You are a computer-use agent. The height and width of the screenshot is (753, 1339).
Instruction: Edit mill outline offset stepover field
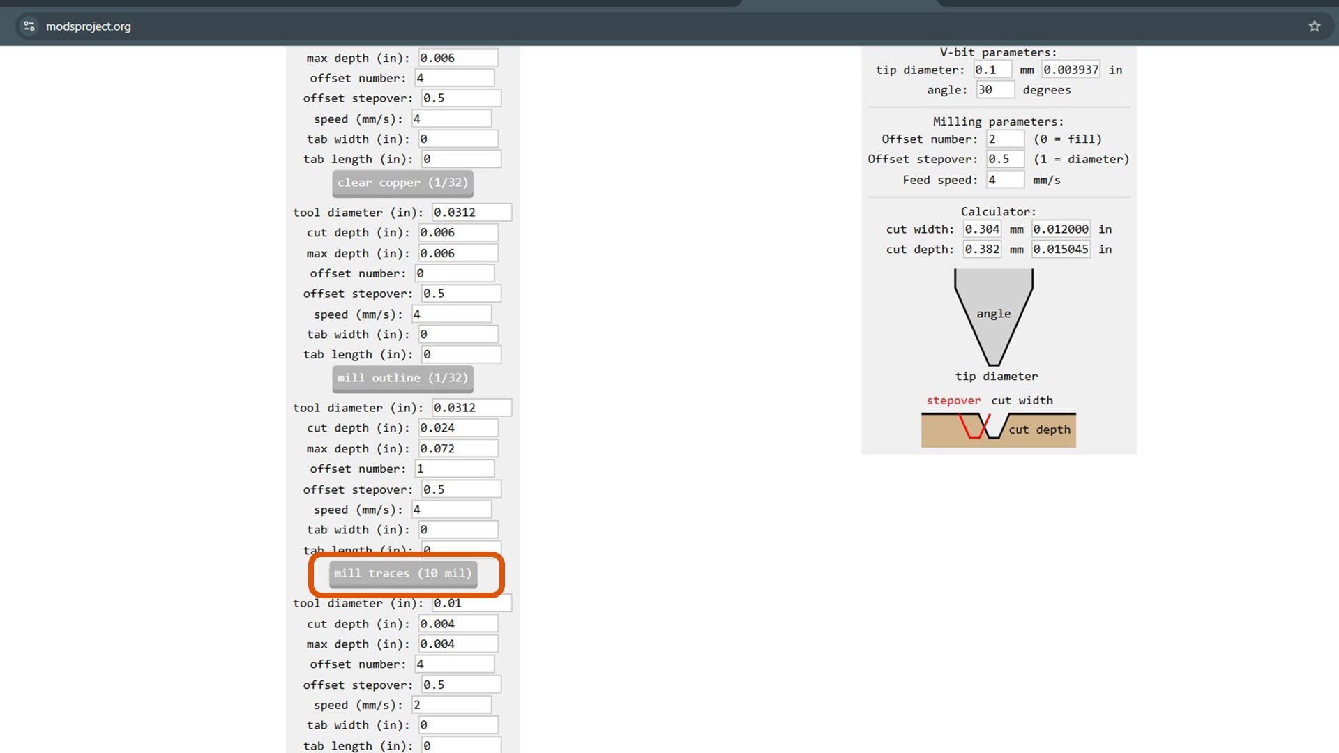[461, 489]
